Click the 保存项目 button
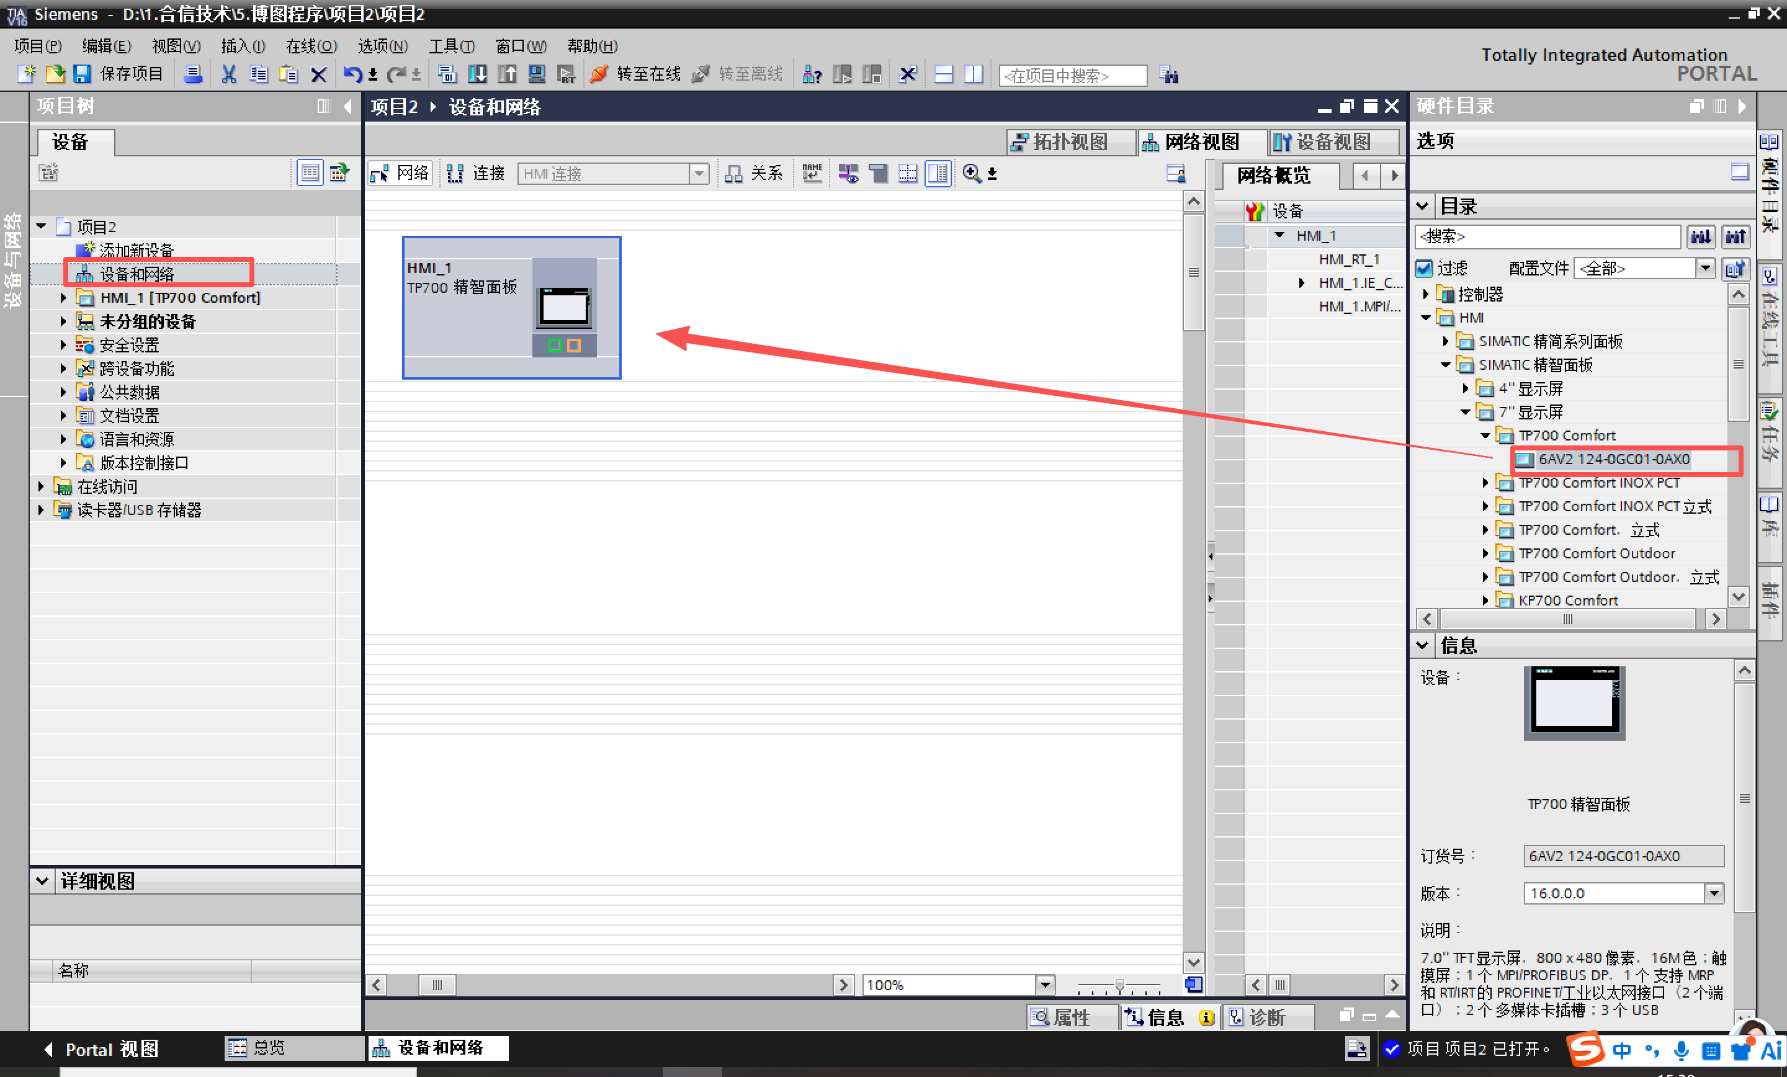The height and width of the screenshot is (1077, 1787). [132, 74]
